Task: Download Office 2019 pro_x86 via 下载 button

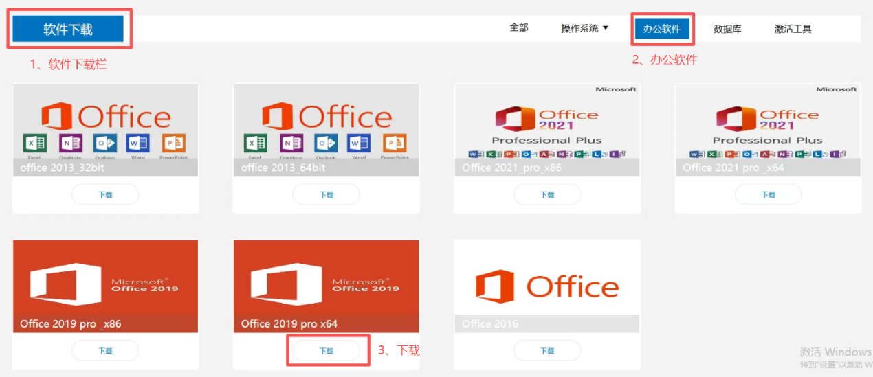Action: tap(105, 350)
